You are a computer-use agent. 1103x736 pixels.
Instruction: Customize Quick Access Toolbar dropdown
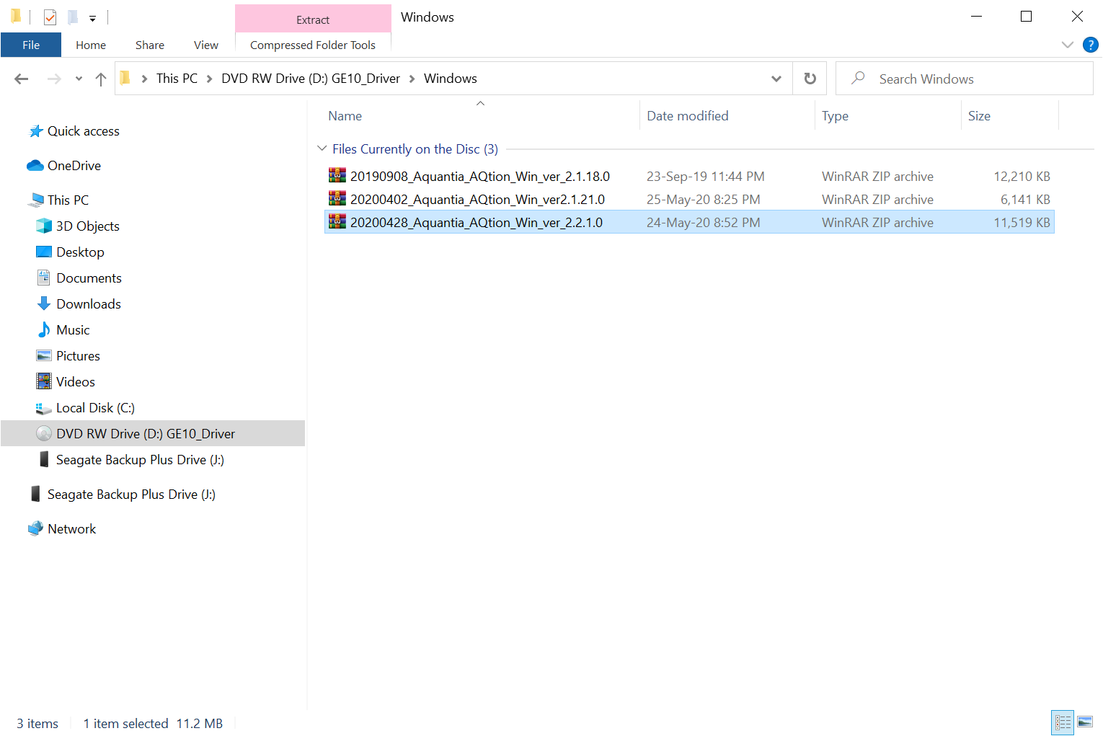point(92,18)
